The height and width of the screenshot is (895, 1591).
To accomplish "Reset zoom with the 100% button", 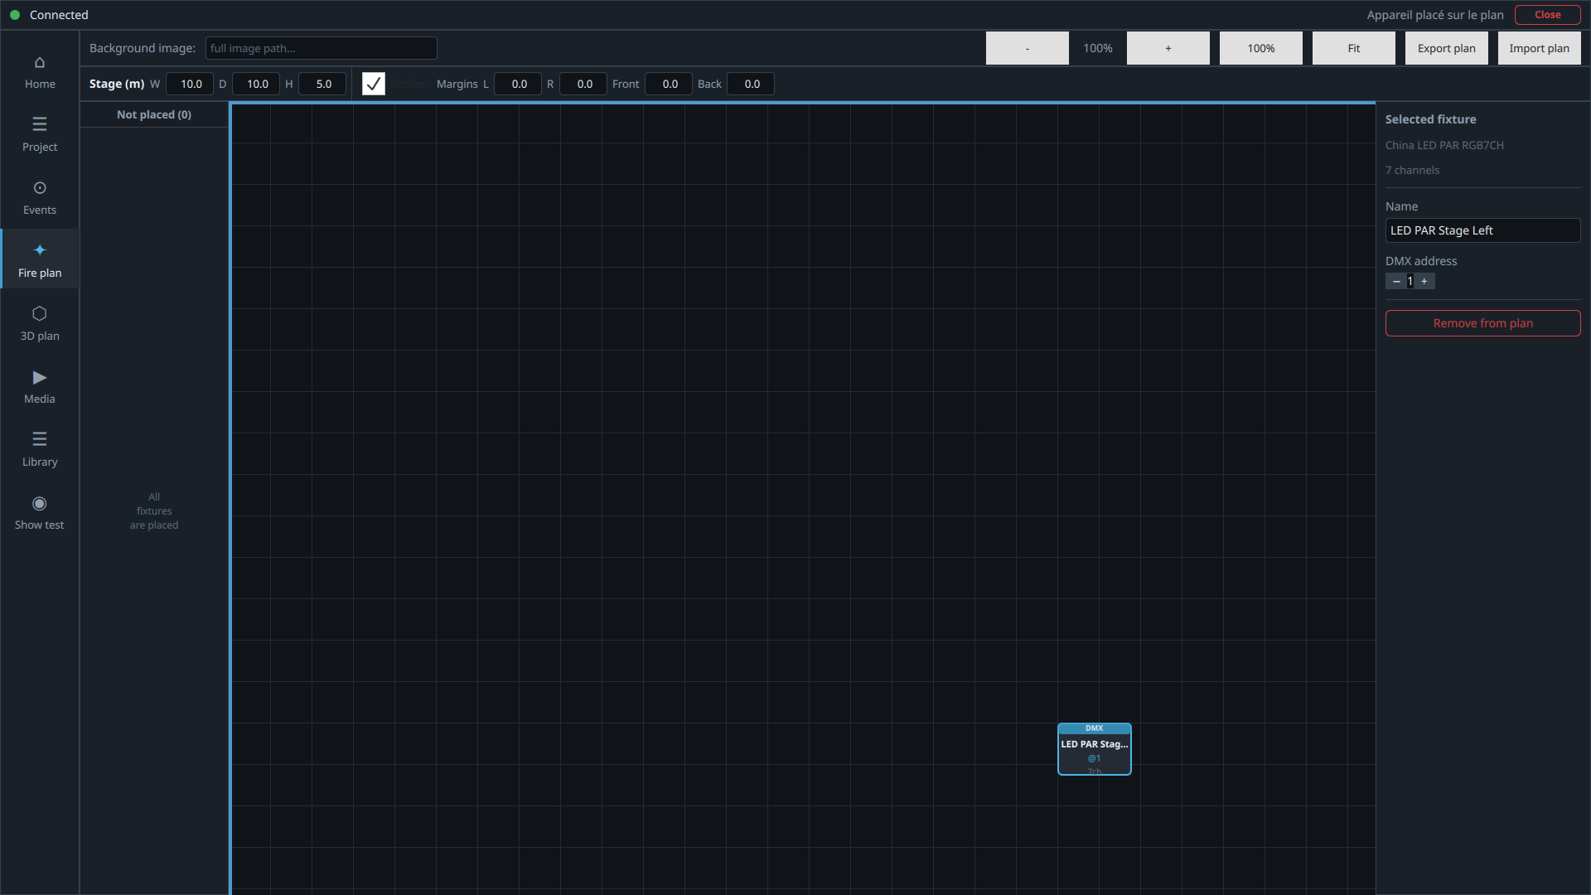I will pos(1261,48).
